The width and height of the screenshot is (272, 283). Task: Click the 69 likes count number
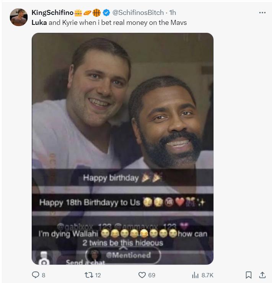tap(151, 275)
